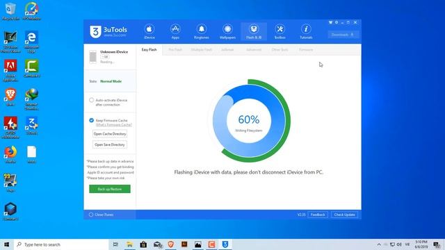Open the iDevice section in 3uTools
This screenshot has height=250, width=445.
(149, 31)
